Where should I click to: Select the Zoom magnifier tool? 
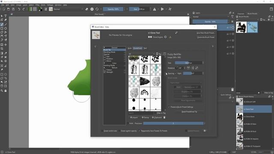pos(2,91)
